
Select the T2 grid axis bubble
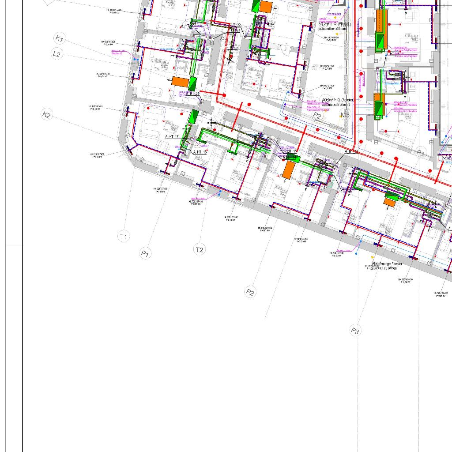click(200, 249)
